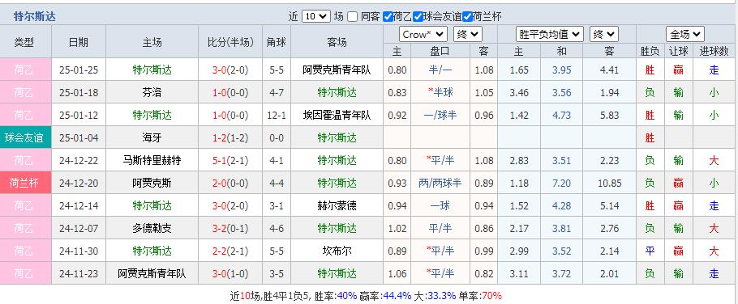Click the 进球数 column header
This screenshot has height=304, width=738.
click(x=714, y=51)
